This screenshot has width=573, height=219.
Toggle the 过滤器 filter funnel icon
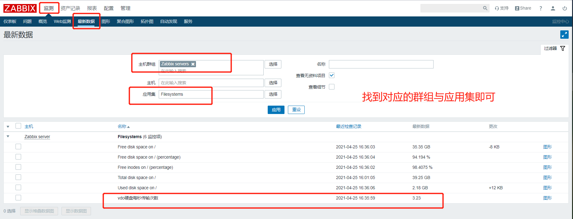click(x=562, y=48)
